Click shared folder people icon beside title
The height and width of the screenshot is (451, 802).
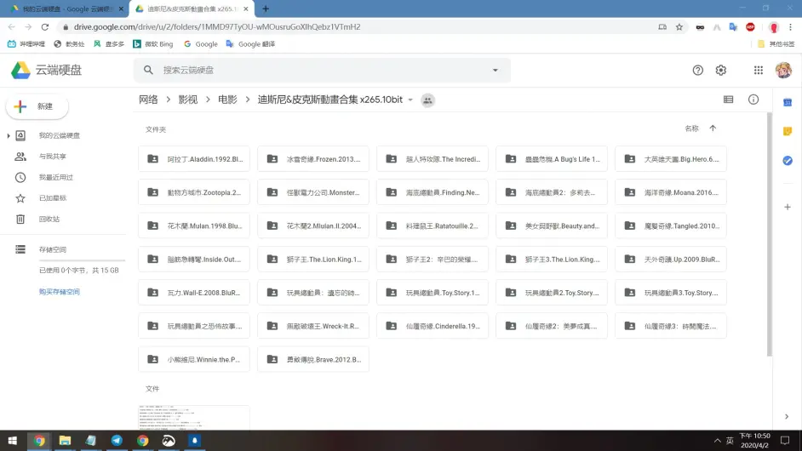[427, 100]
